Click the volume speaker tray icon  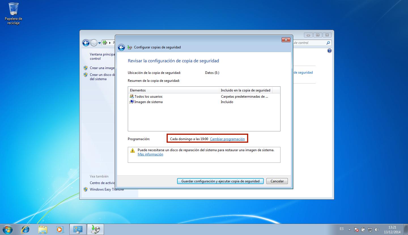coord(377,230)
